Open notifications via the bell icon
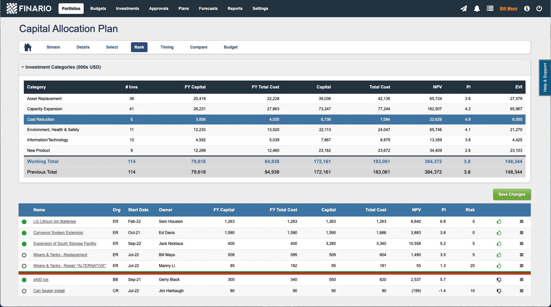551x307 pixels. click(477, 9)
